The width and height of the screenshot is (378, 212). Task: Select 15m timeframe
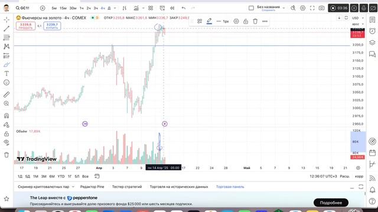[63, 8]
